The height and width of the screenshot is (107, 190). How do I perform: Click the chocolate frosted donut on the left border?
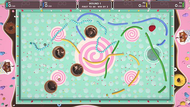[x=11, y=28]
